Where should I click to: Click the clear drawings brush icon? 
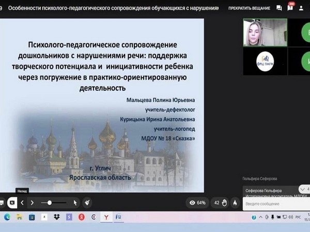click(x=87, y=203)
